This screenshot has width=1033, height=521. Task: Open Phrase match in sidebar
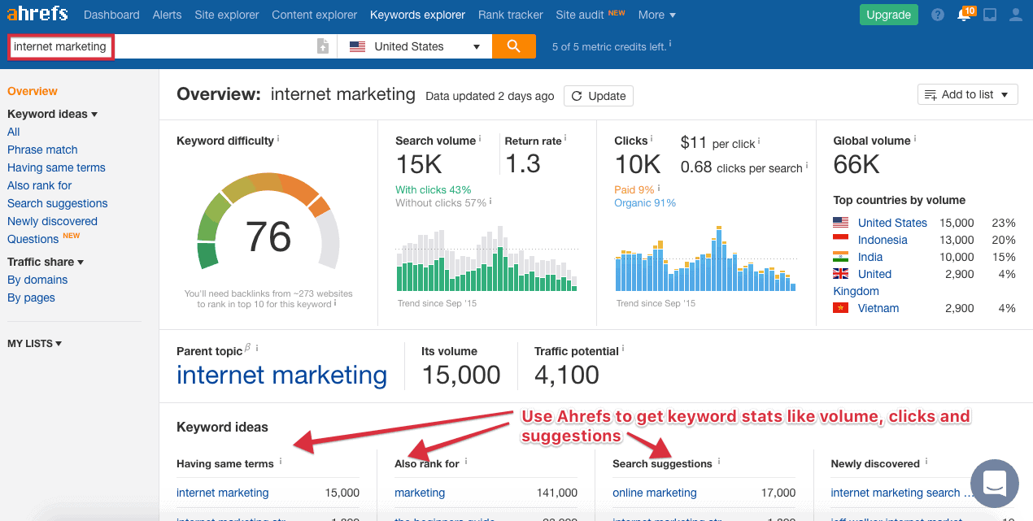[x=42, y=150]
